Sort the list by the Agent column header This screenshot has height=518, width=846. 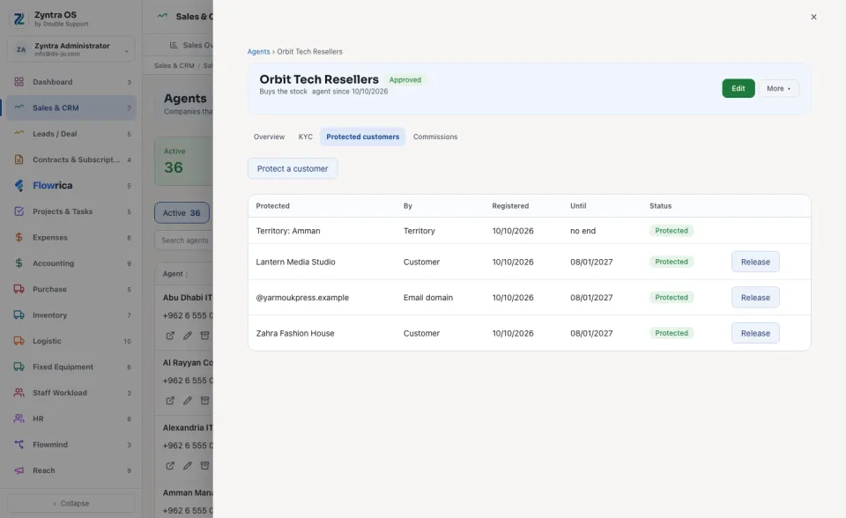pos(175,274)
